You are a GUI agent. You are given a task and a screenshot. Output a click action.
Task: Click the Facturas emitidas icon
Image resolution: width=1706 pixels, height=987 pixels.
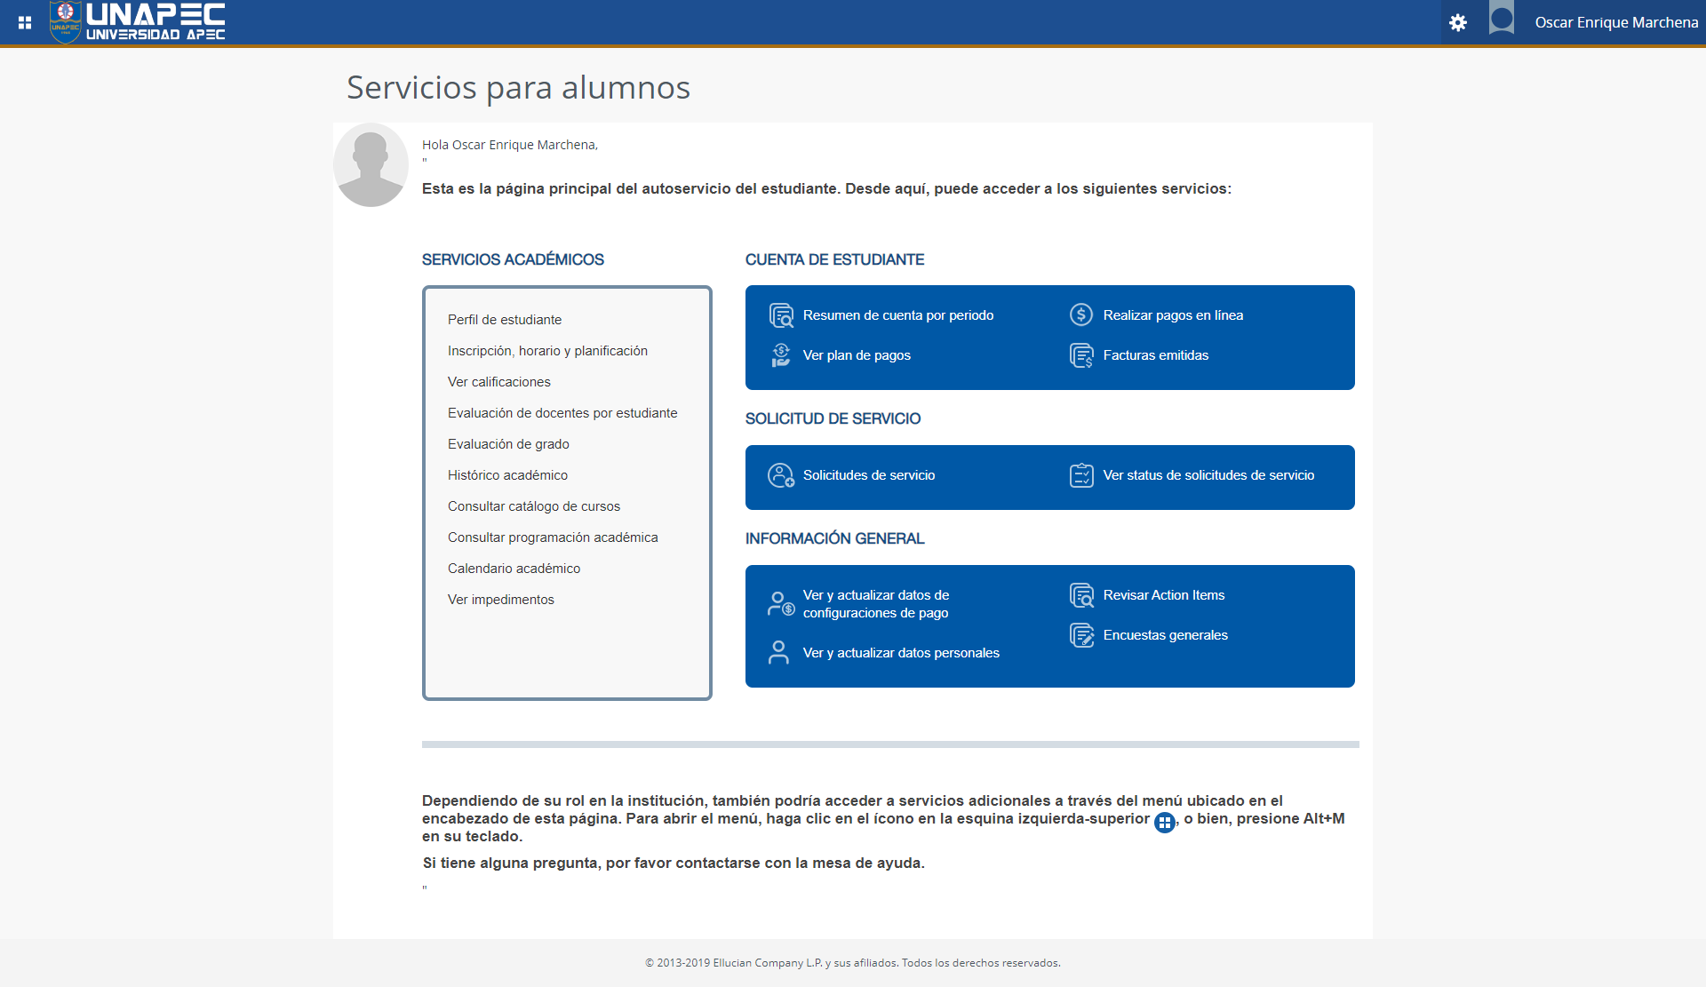pos(1081,355)
